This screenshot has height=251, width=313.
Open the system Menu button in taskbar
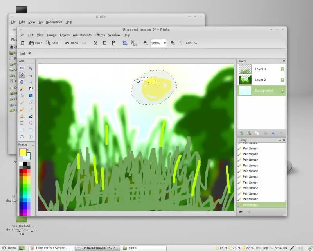pyautogui.click(x=9, y=248)
